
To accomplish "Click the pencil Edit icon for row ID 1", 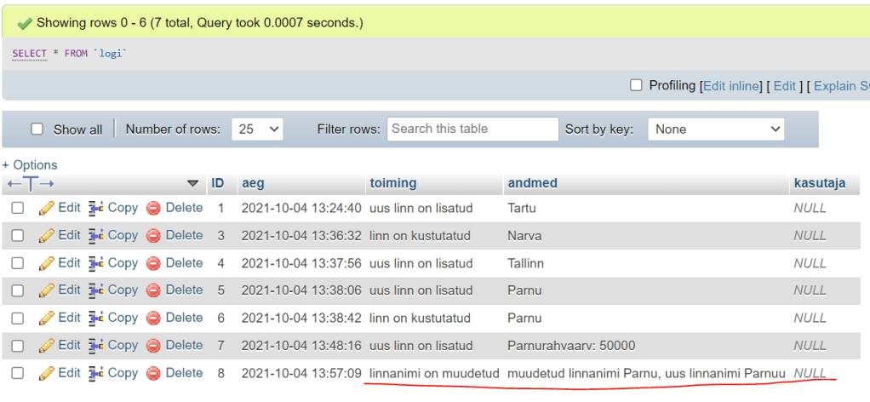I will pos(47,208).
